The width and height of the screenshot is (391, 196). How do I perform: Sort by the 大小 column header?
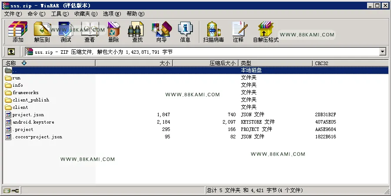pos(134,63)
